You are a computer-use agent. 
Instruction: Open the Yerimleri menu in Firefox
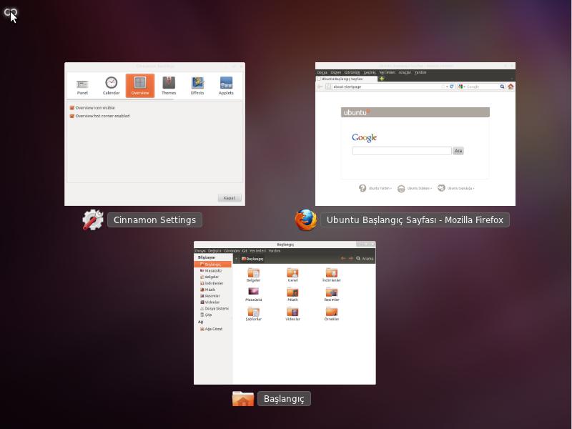coord(390,72)
